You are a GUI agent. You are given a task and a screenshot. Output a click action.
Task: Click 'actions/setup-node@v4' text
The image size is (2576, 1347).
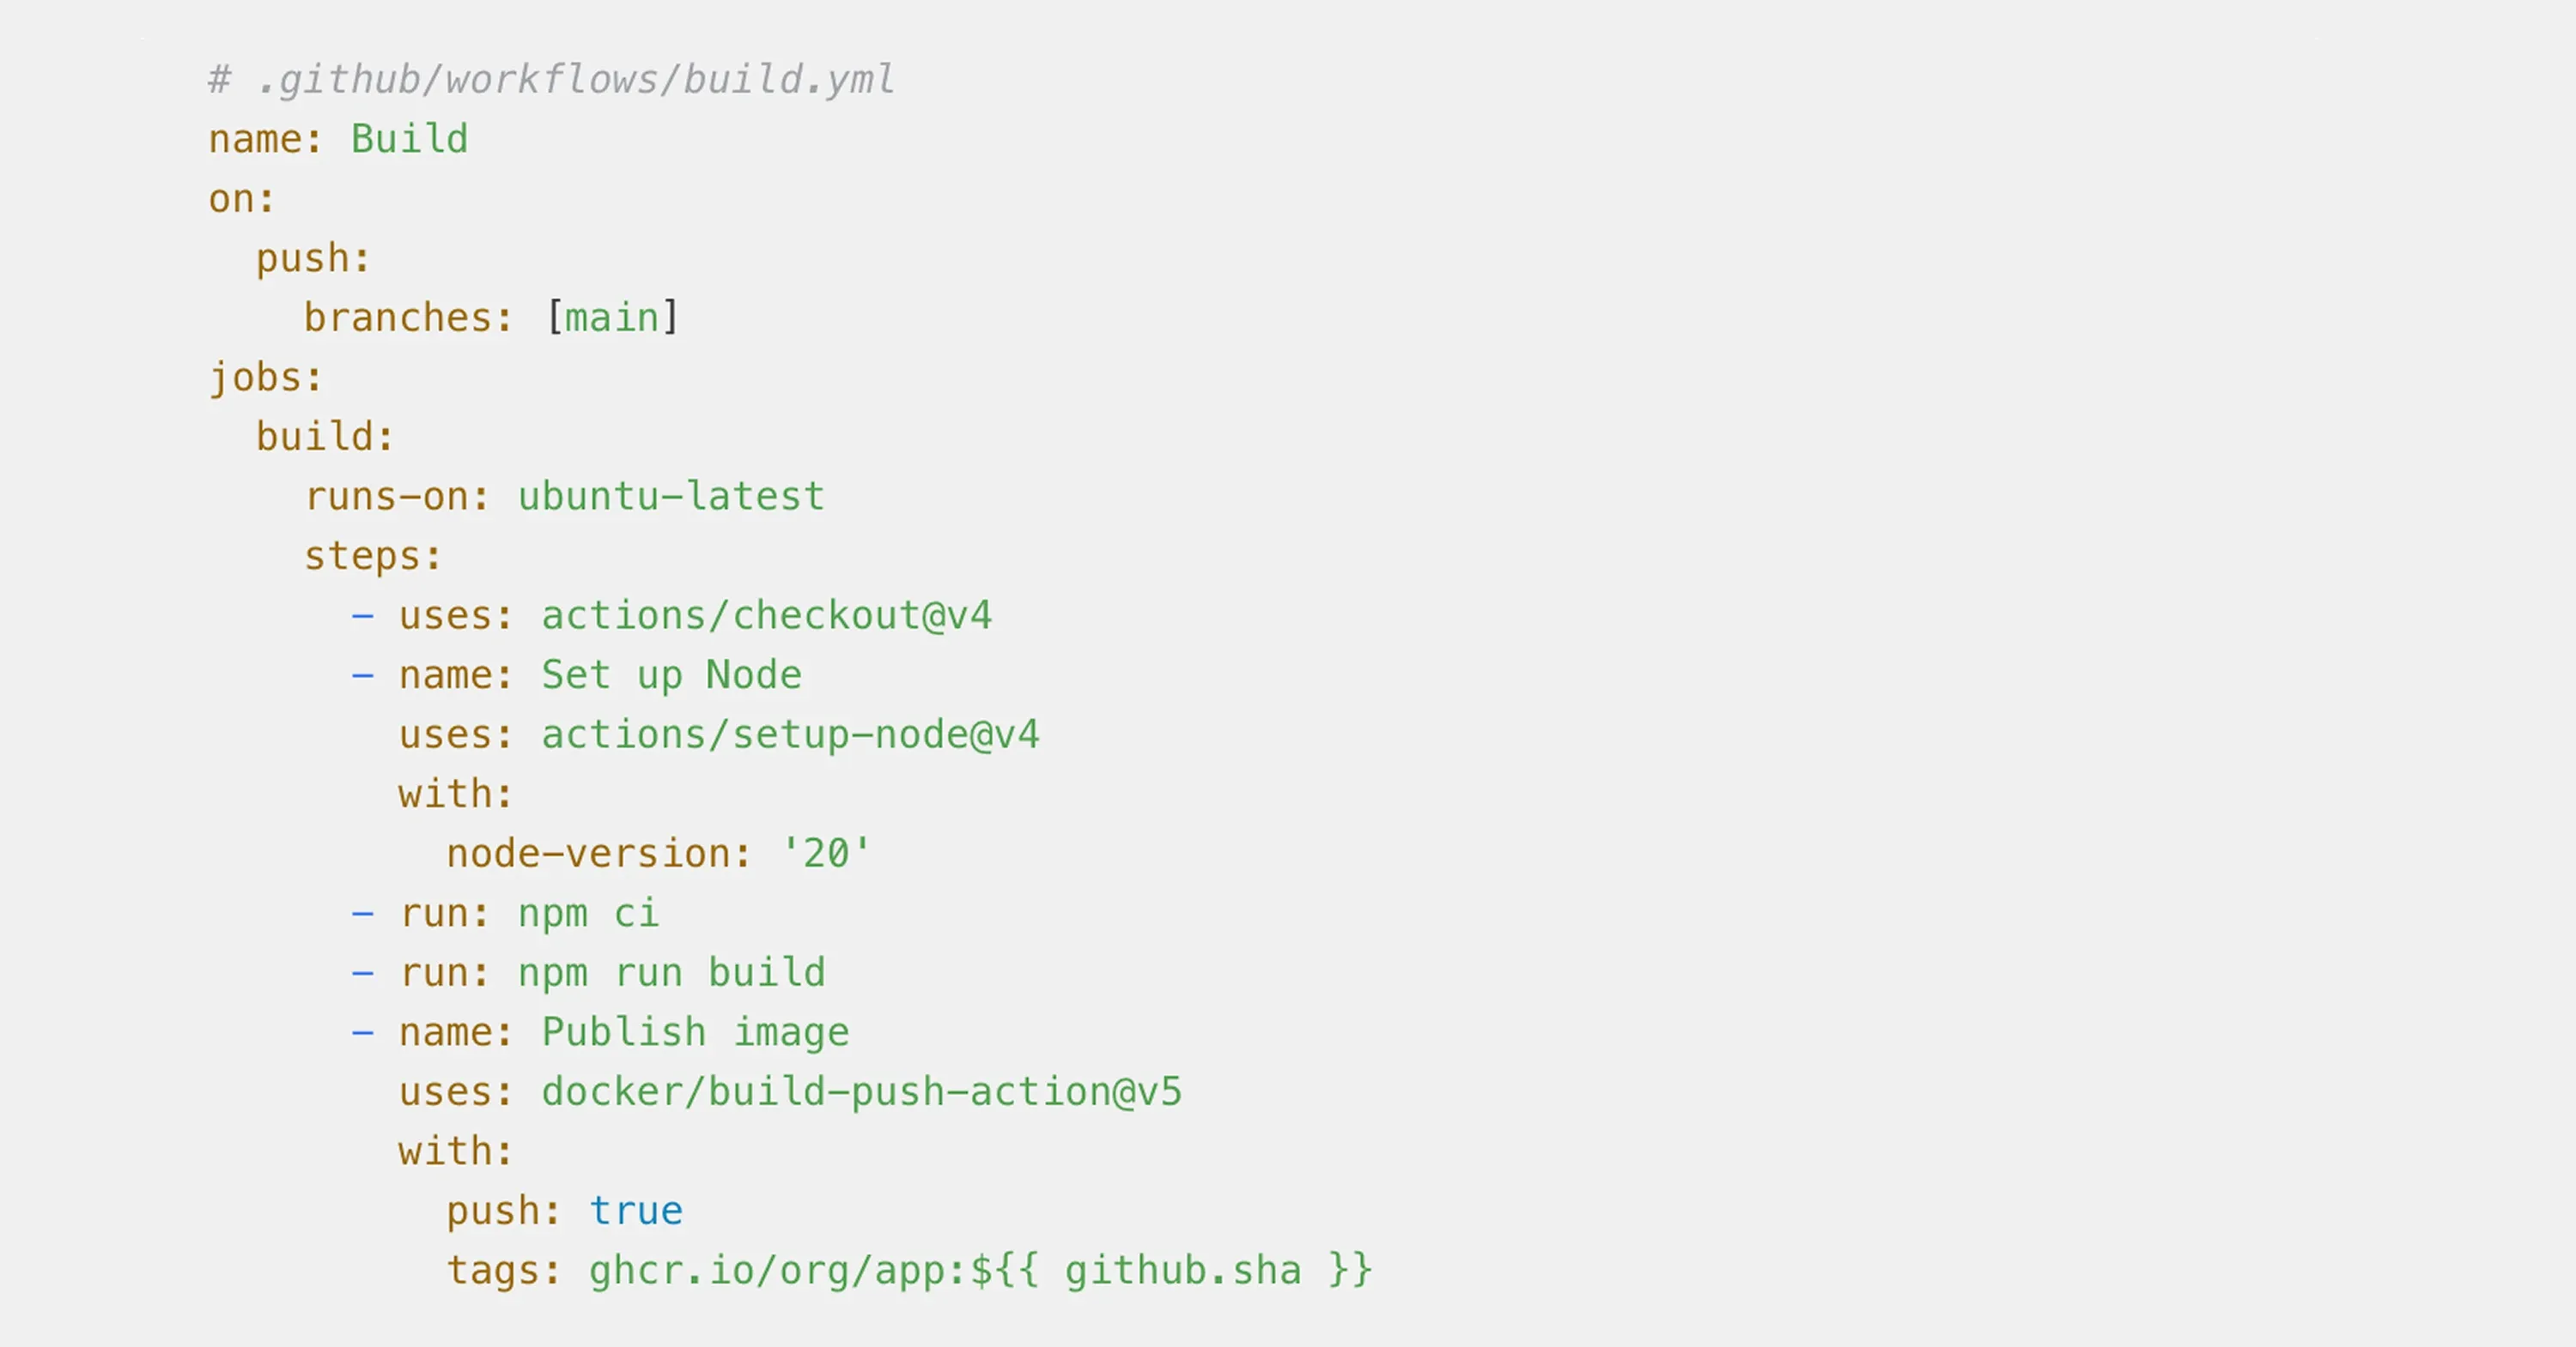pyautogui.click(x=790, y=734)
